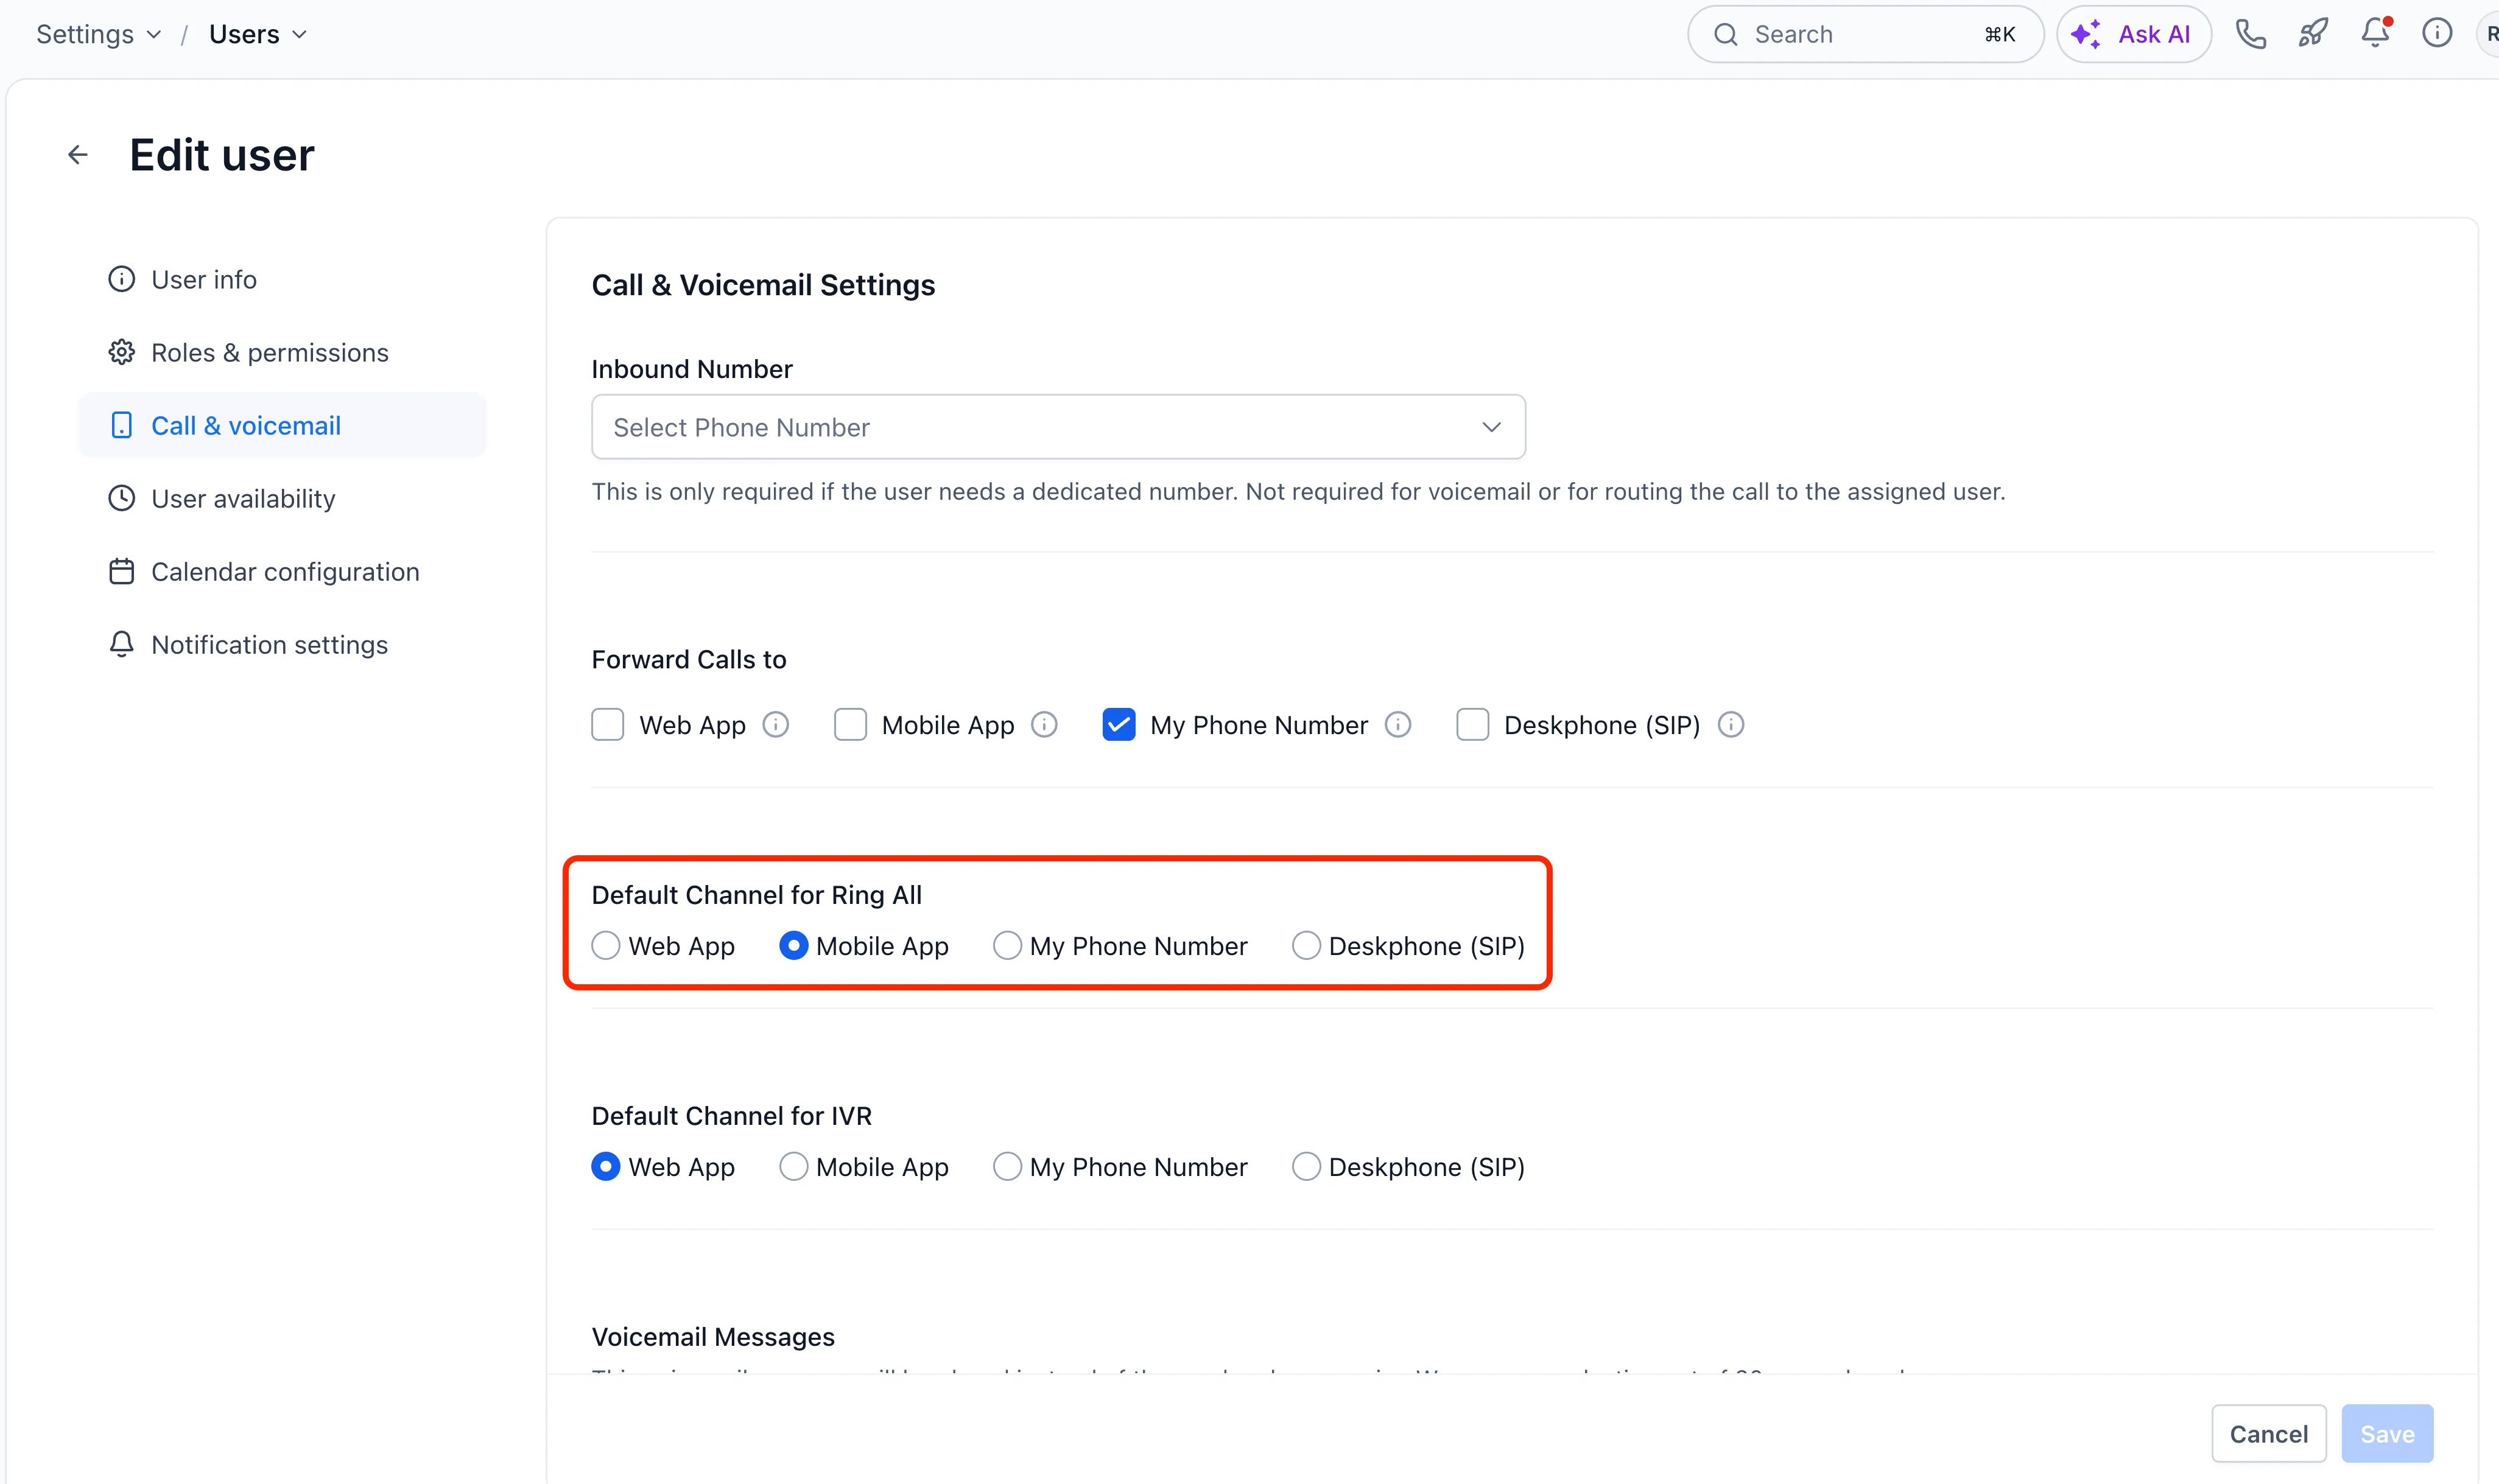Screen dimensions: 2499x1484
Task: Show info tooltip for My Phone Number
Action: coord(1397,724)
